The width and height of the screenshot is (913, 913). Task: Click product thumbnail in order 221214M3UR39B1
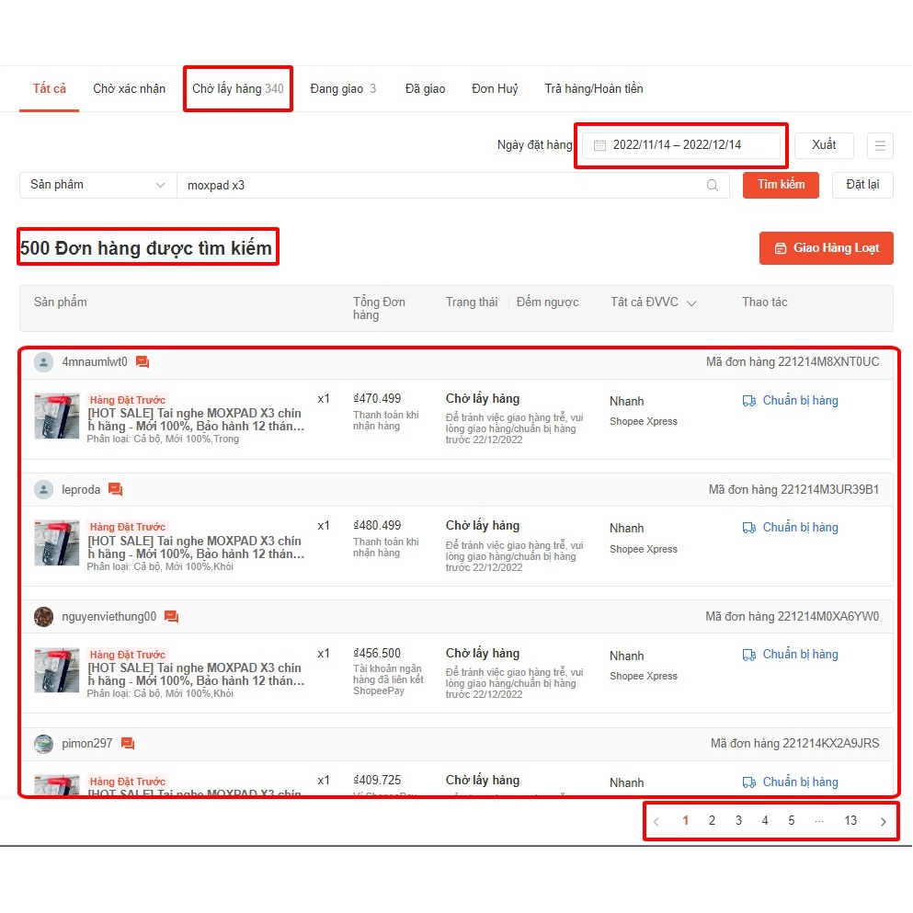(56, 543)
